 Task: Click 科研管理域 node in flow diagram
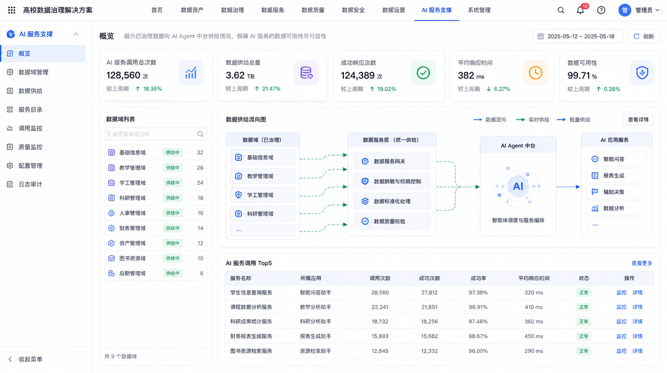[x=262, y=213]
